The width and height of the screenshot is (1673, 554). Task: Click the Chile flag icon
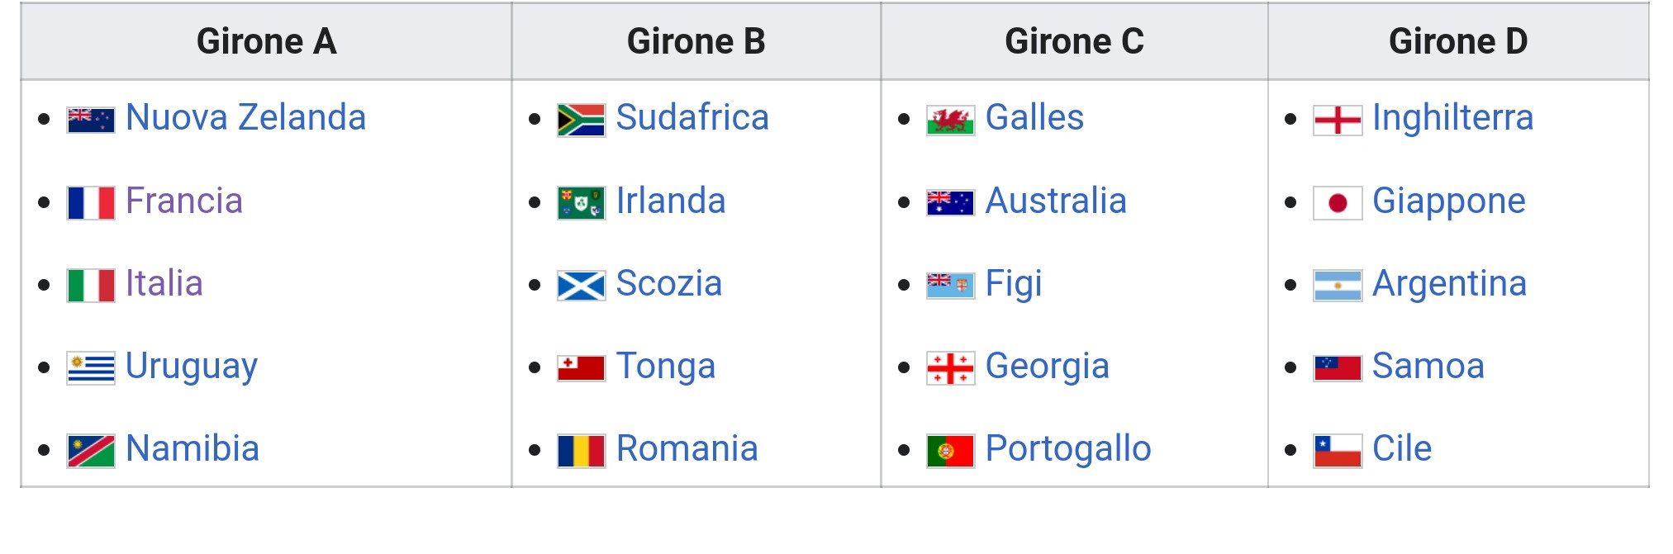point(1338,451)
